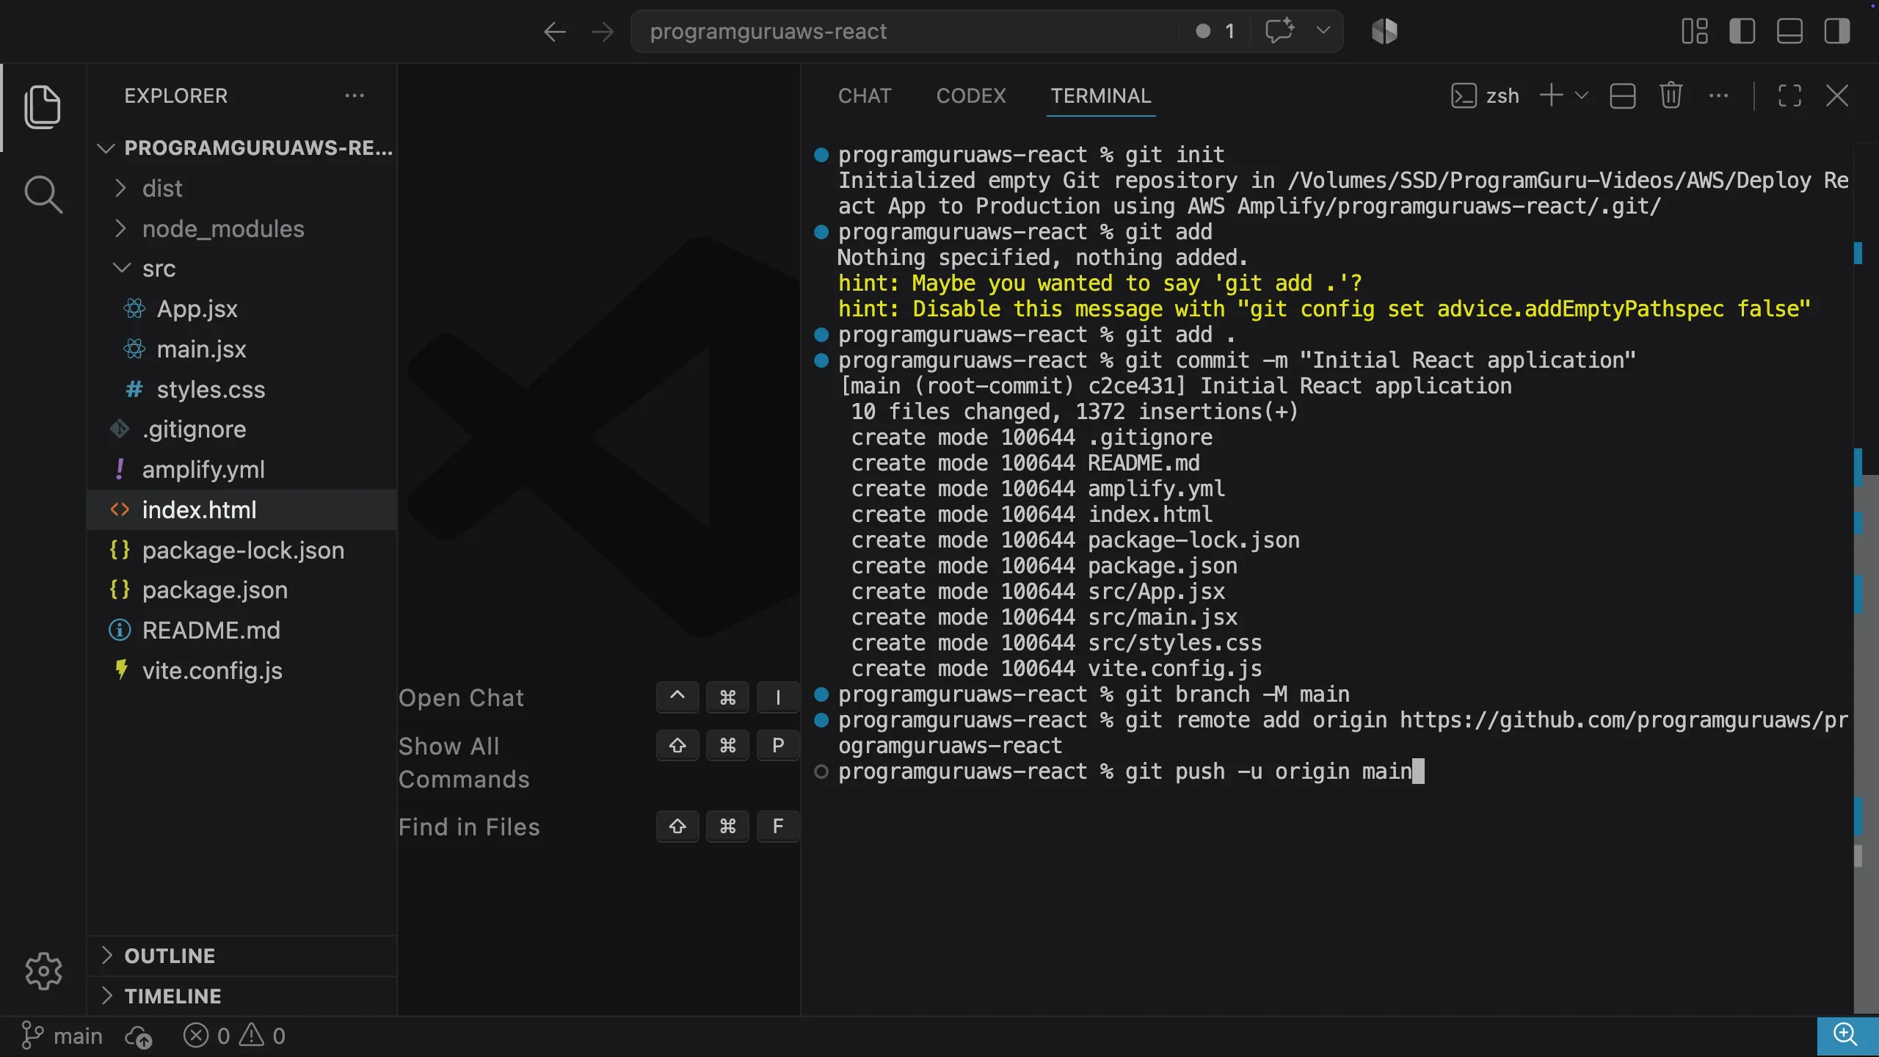This screenshot has width=1879, height=1057.
Task: Toggle primary side bar visibility
Action: coord(1742,32)
